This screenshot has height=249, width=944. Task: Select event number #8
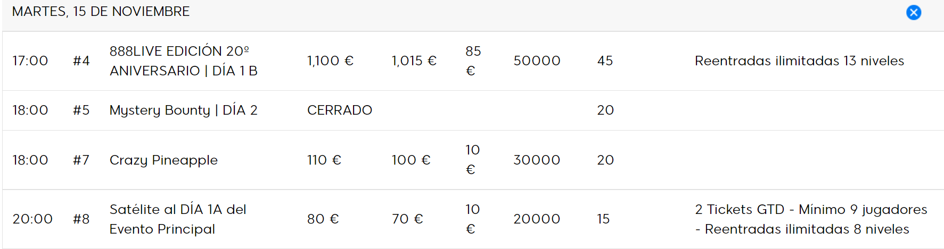81,219
